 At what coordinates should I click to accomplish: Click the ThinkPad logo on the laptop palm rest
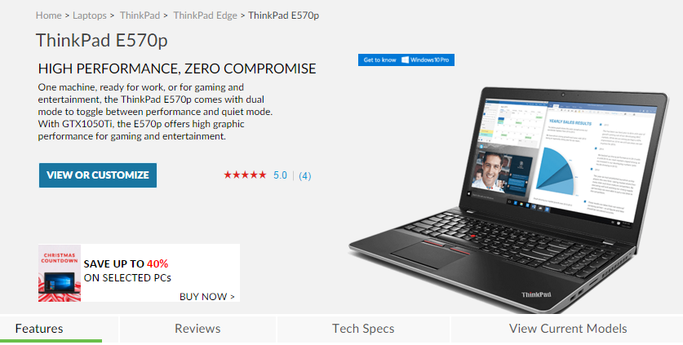point(536,294)
